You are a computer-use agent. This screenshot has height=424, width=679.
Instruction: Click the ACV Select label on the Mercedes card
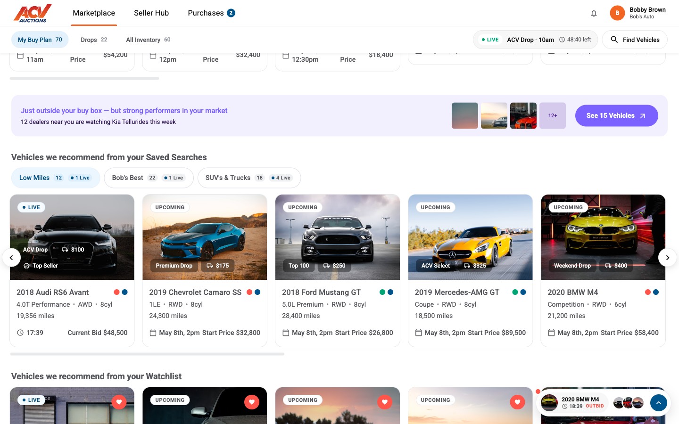[x=436, y=266]
